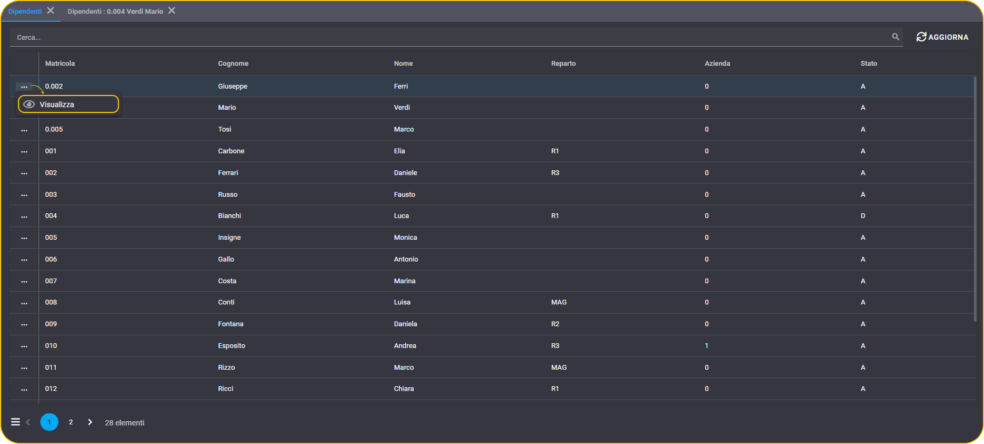Open row menu for Insigne Monica
984x444 pixels.
pos(24,238)
